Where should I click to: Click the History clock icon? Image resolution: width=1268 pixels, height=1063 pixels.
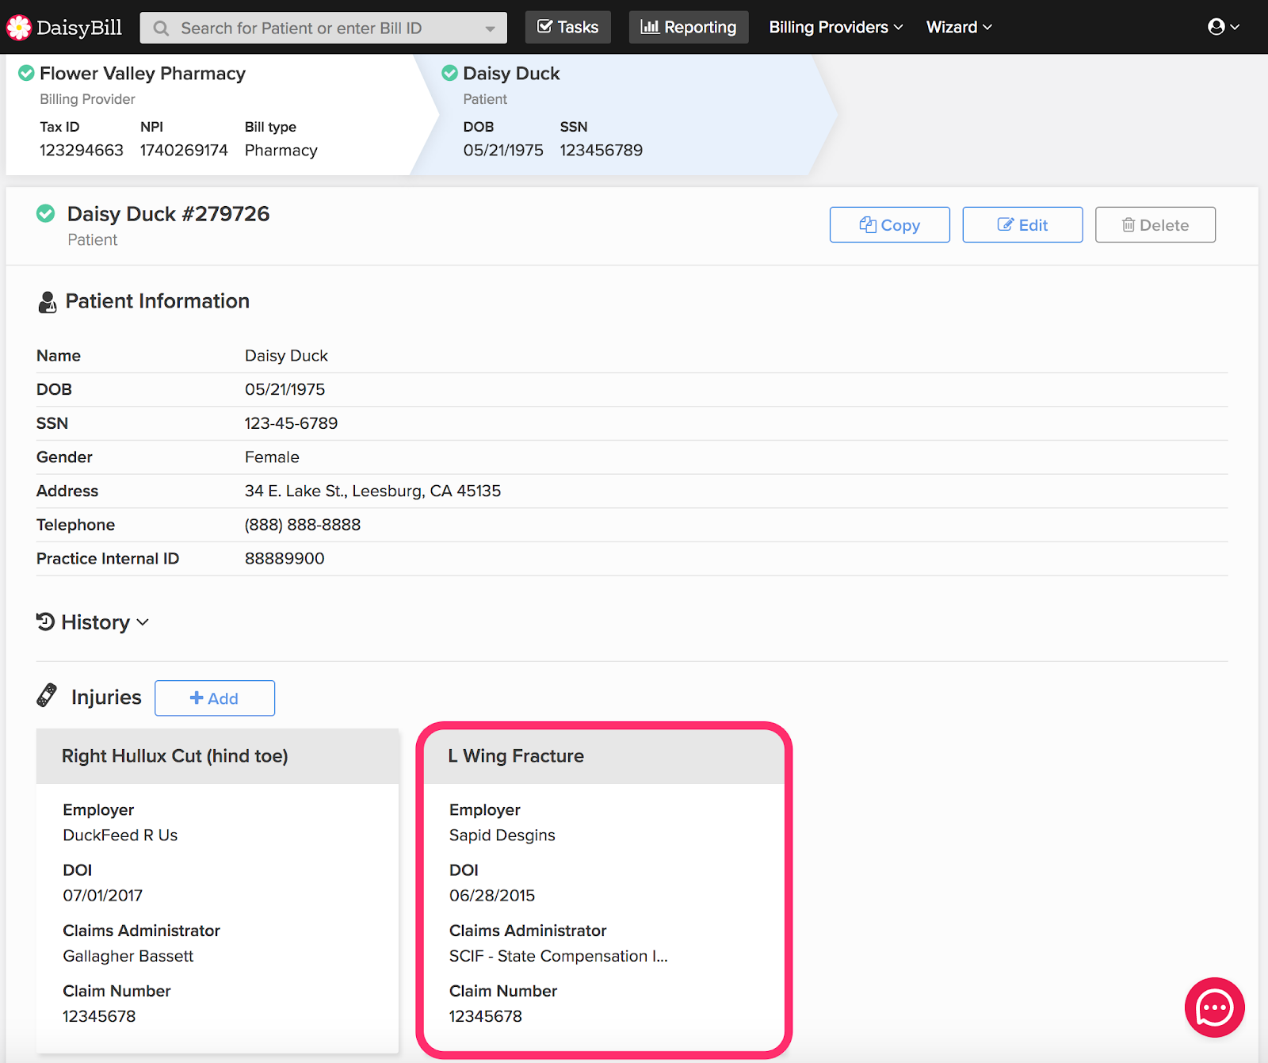click(45, 621)
